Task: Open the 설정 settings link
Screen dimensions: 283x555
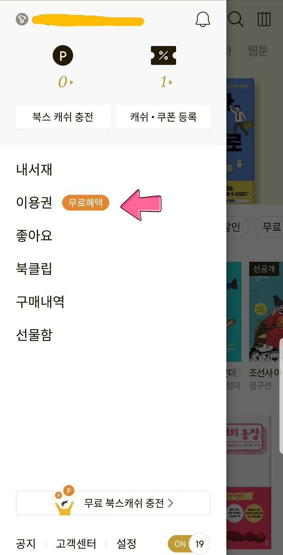Action: [127, 544]
